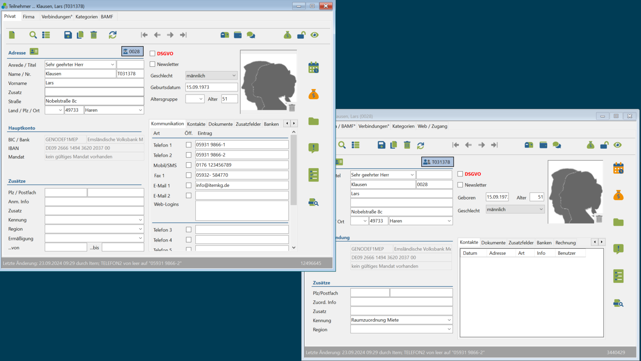
Task: Open BAMF tab in Teilnehmer window
Action: coord(107,17)
